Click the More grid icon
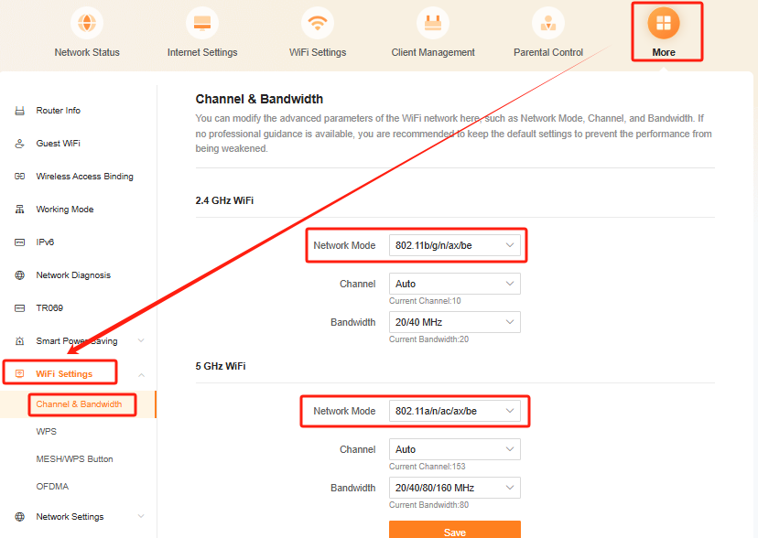The height and width of the screenshot is (538, 758). tap(664, 22)
